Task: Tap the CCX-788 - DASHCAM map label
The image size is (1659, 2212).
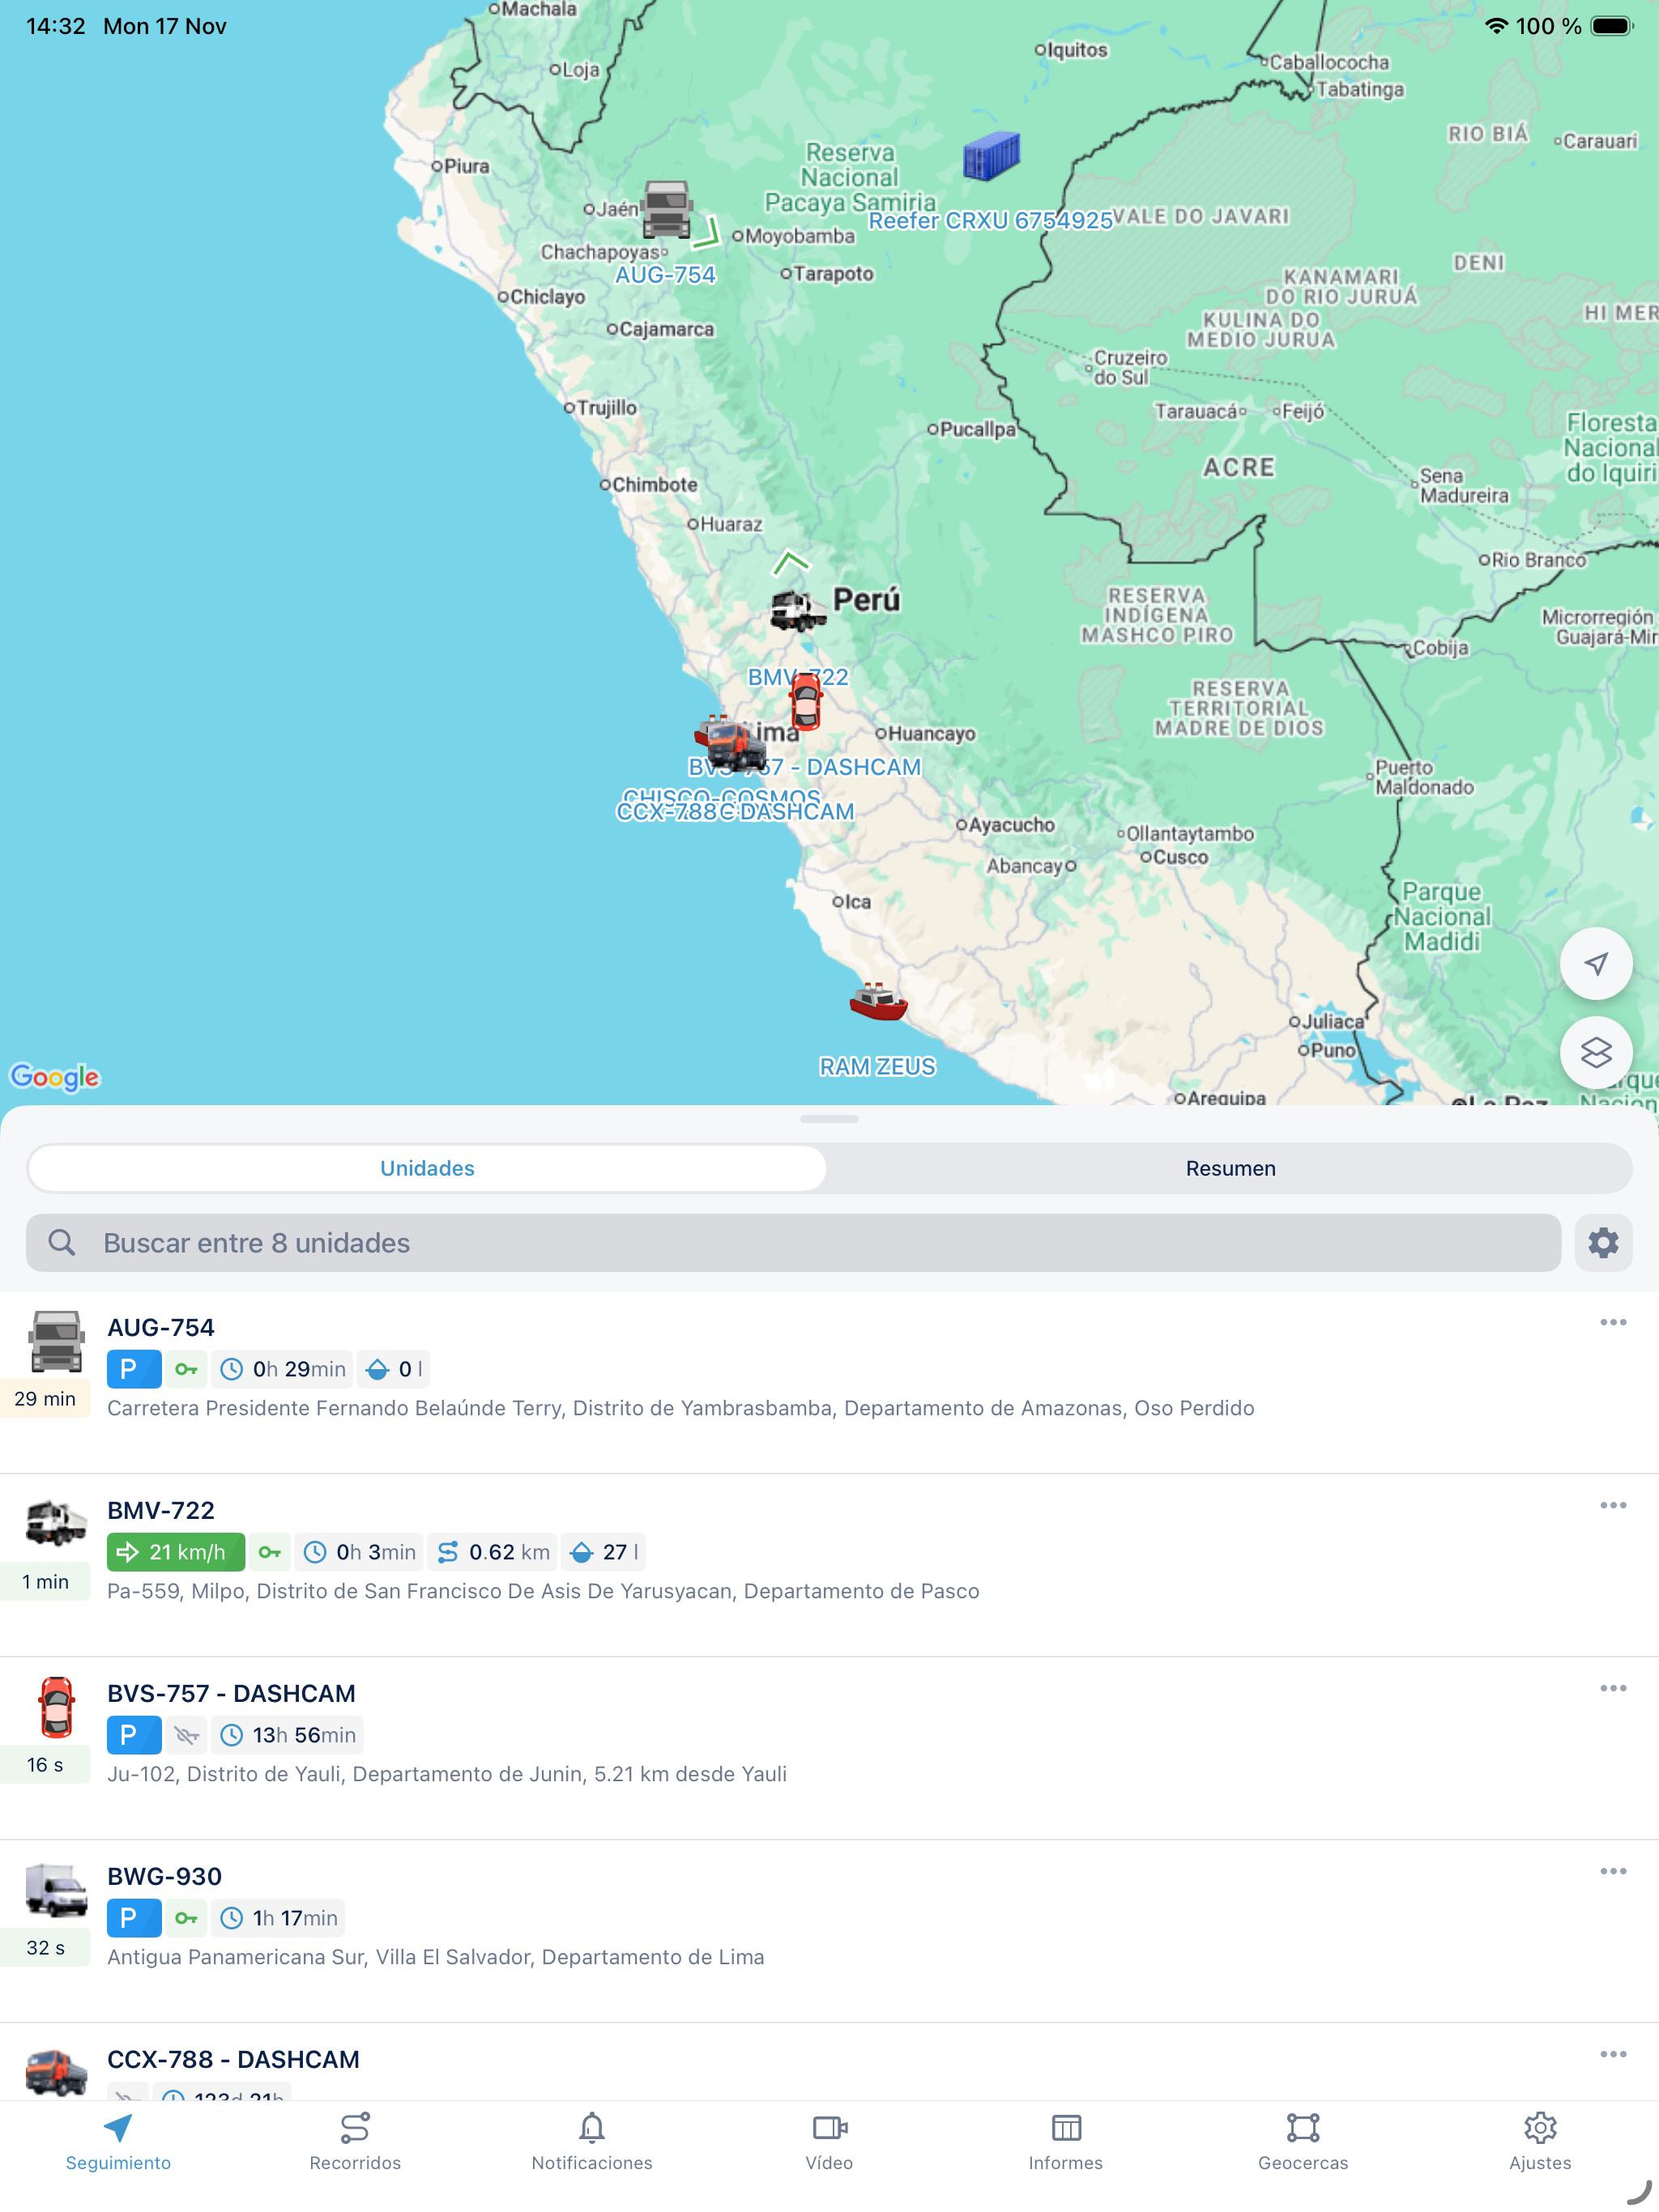Action: [x=736, y=812]
